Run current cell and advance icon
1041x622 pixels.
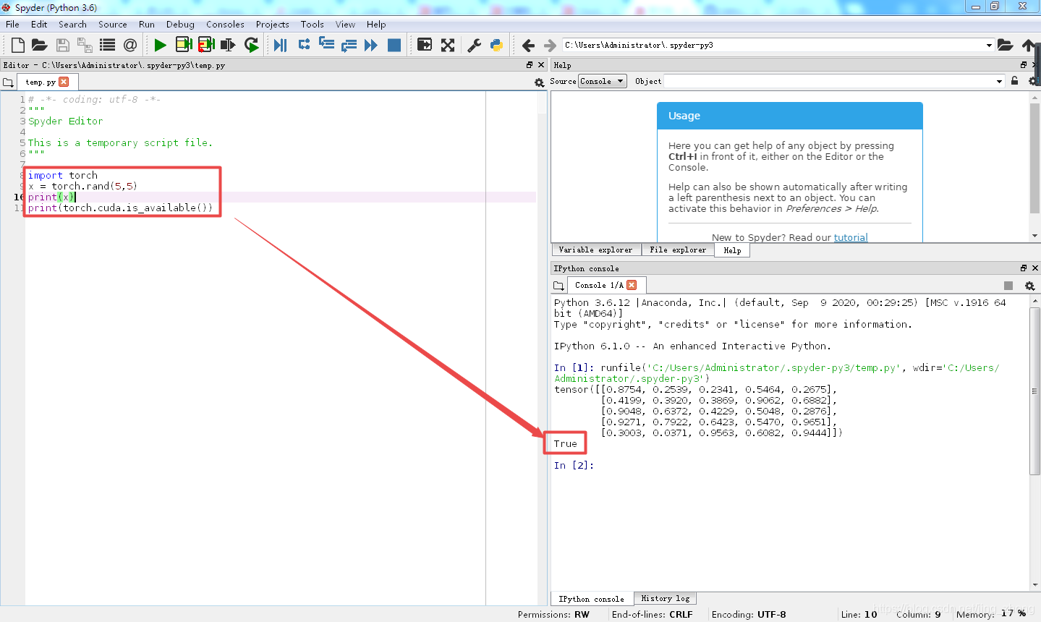click(x=206, y=45)
